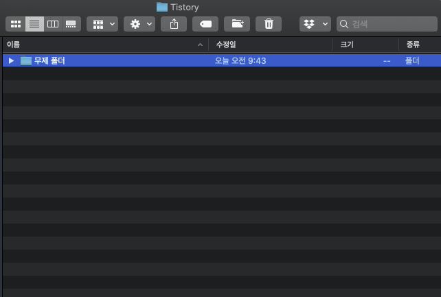
Task: Create a new folder via toolbar
Action: pyautogui.click(x=237, y=24)
